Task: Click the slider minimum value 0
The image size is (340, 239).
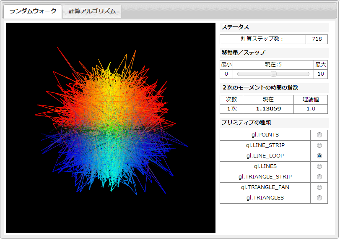Action: pyautogui.click(x=226, y=74)
